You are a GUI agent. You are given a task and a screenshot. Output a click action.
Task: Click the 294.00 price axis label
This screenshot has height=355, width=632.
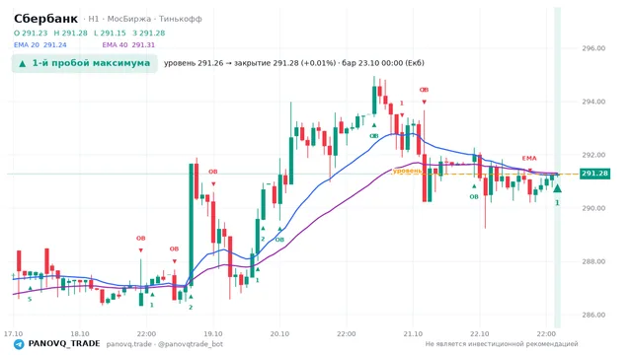click(x=593, y=102)
